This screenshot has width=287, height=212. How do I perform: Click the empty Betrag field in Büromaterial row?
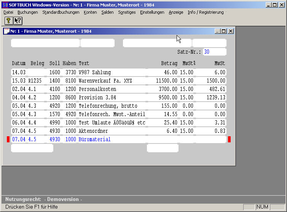pos(163,139)
